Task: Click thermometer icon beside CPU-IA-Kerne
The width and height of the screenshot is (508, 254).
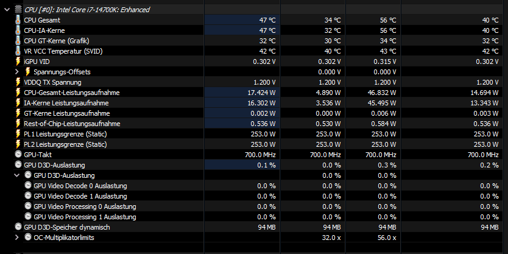Action: pyautogui.click(x=18, y=30)
